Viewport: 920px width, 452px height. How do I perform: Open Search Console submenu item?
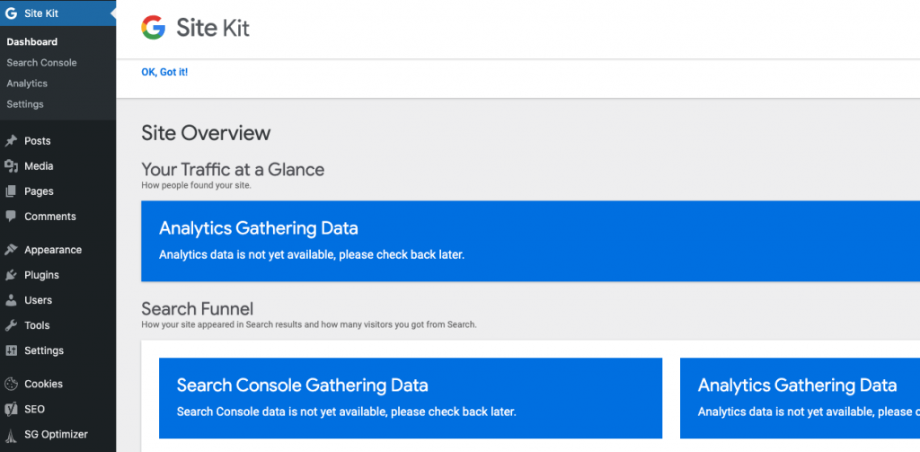[x=41, y=63]
